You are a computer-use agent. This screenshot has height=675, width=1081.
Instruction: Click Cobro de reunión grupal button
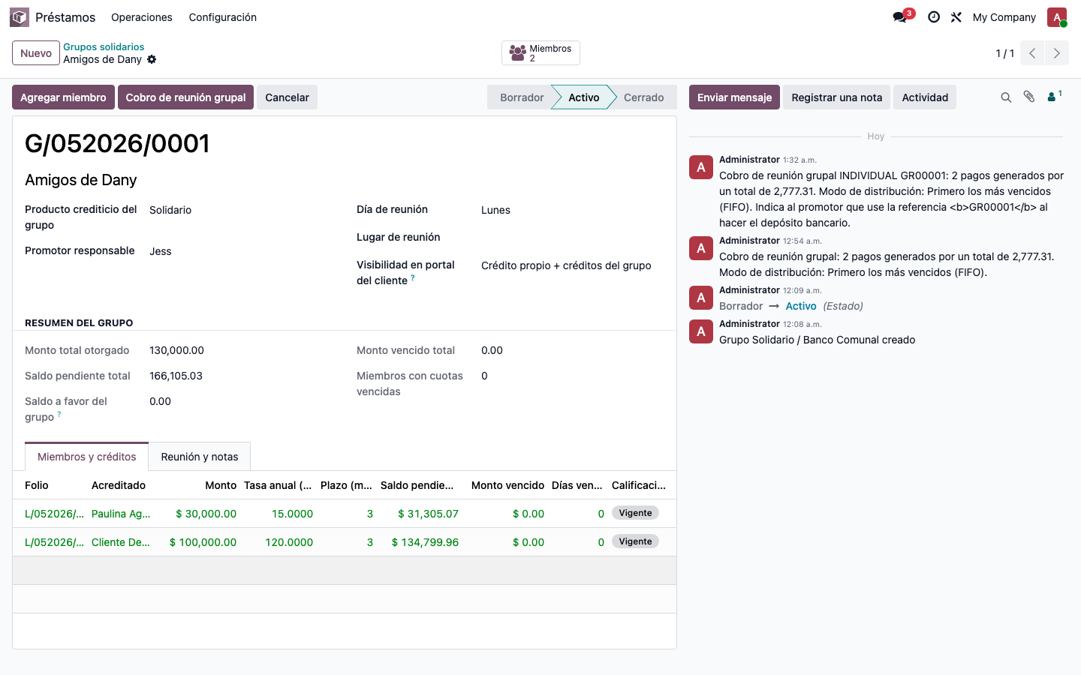point(185,97)
